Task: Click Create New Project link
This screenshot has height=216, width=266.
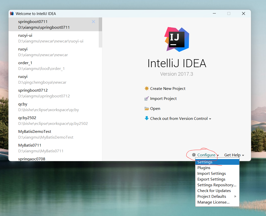Action: (x=168, y=88)
